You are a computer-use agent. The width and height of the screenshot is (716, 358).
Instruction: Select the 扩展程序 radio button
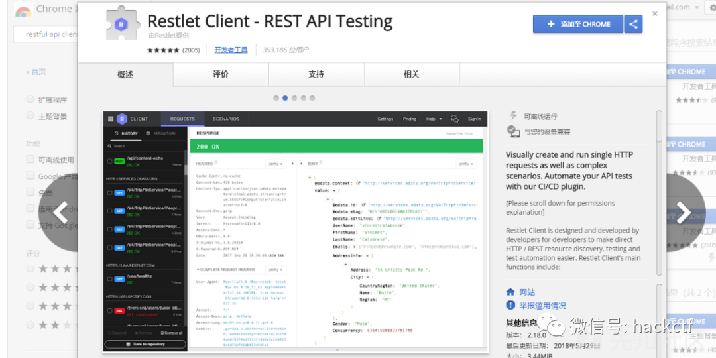click(x=30, y=99)
